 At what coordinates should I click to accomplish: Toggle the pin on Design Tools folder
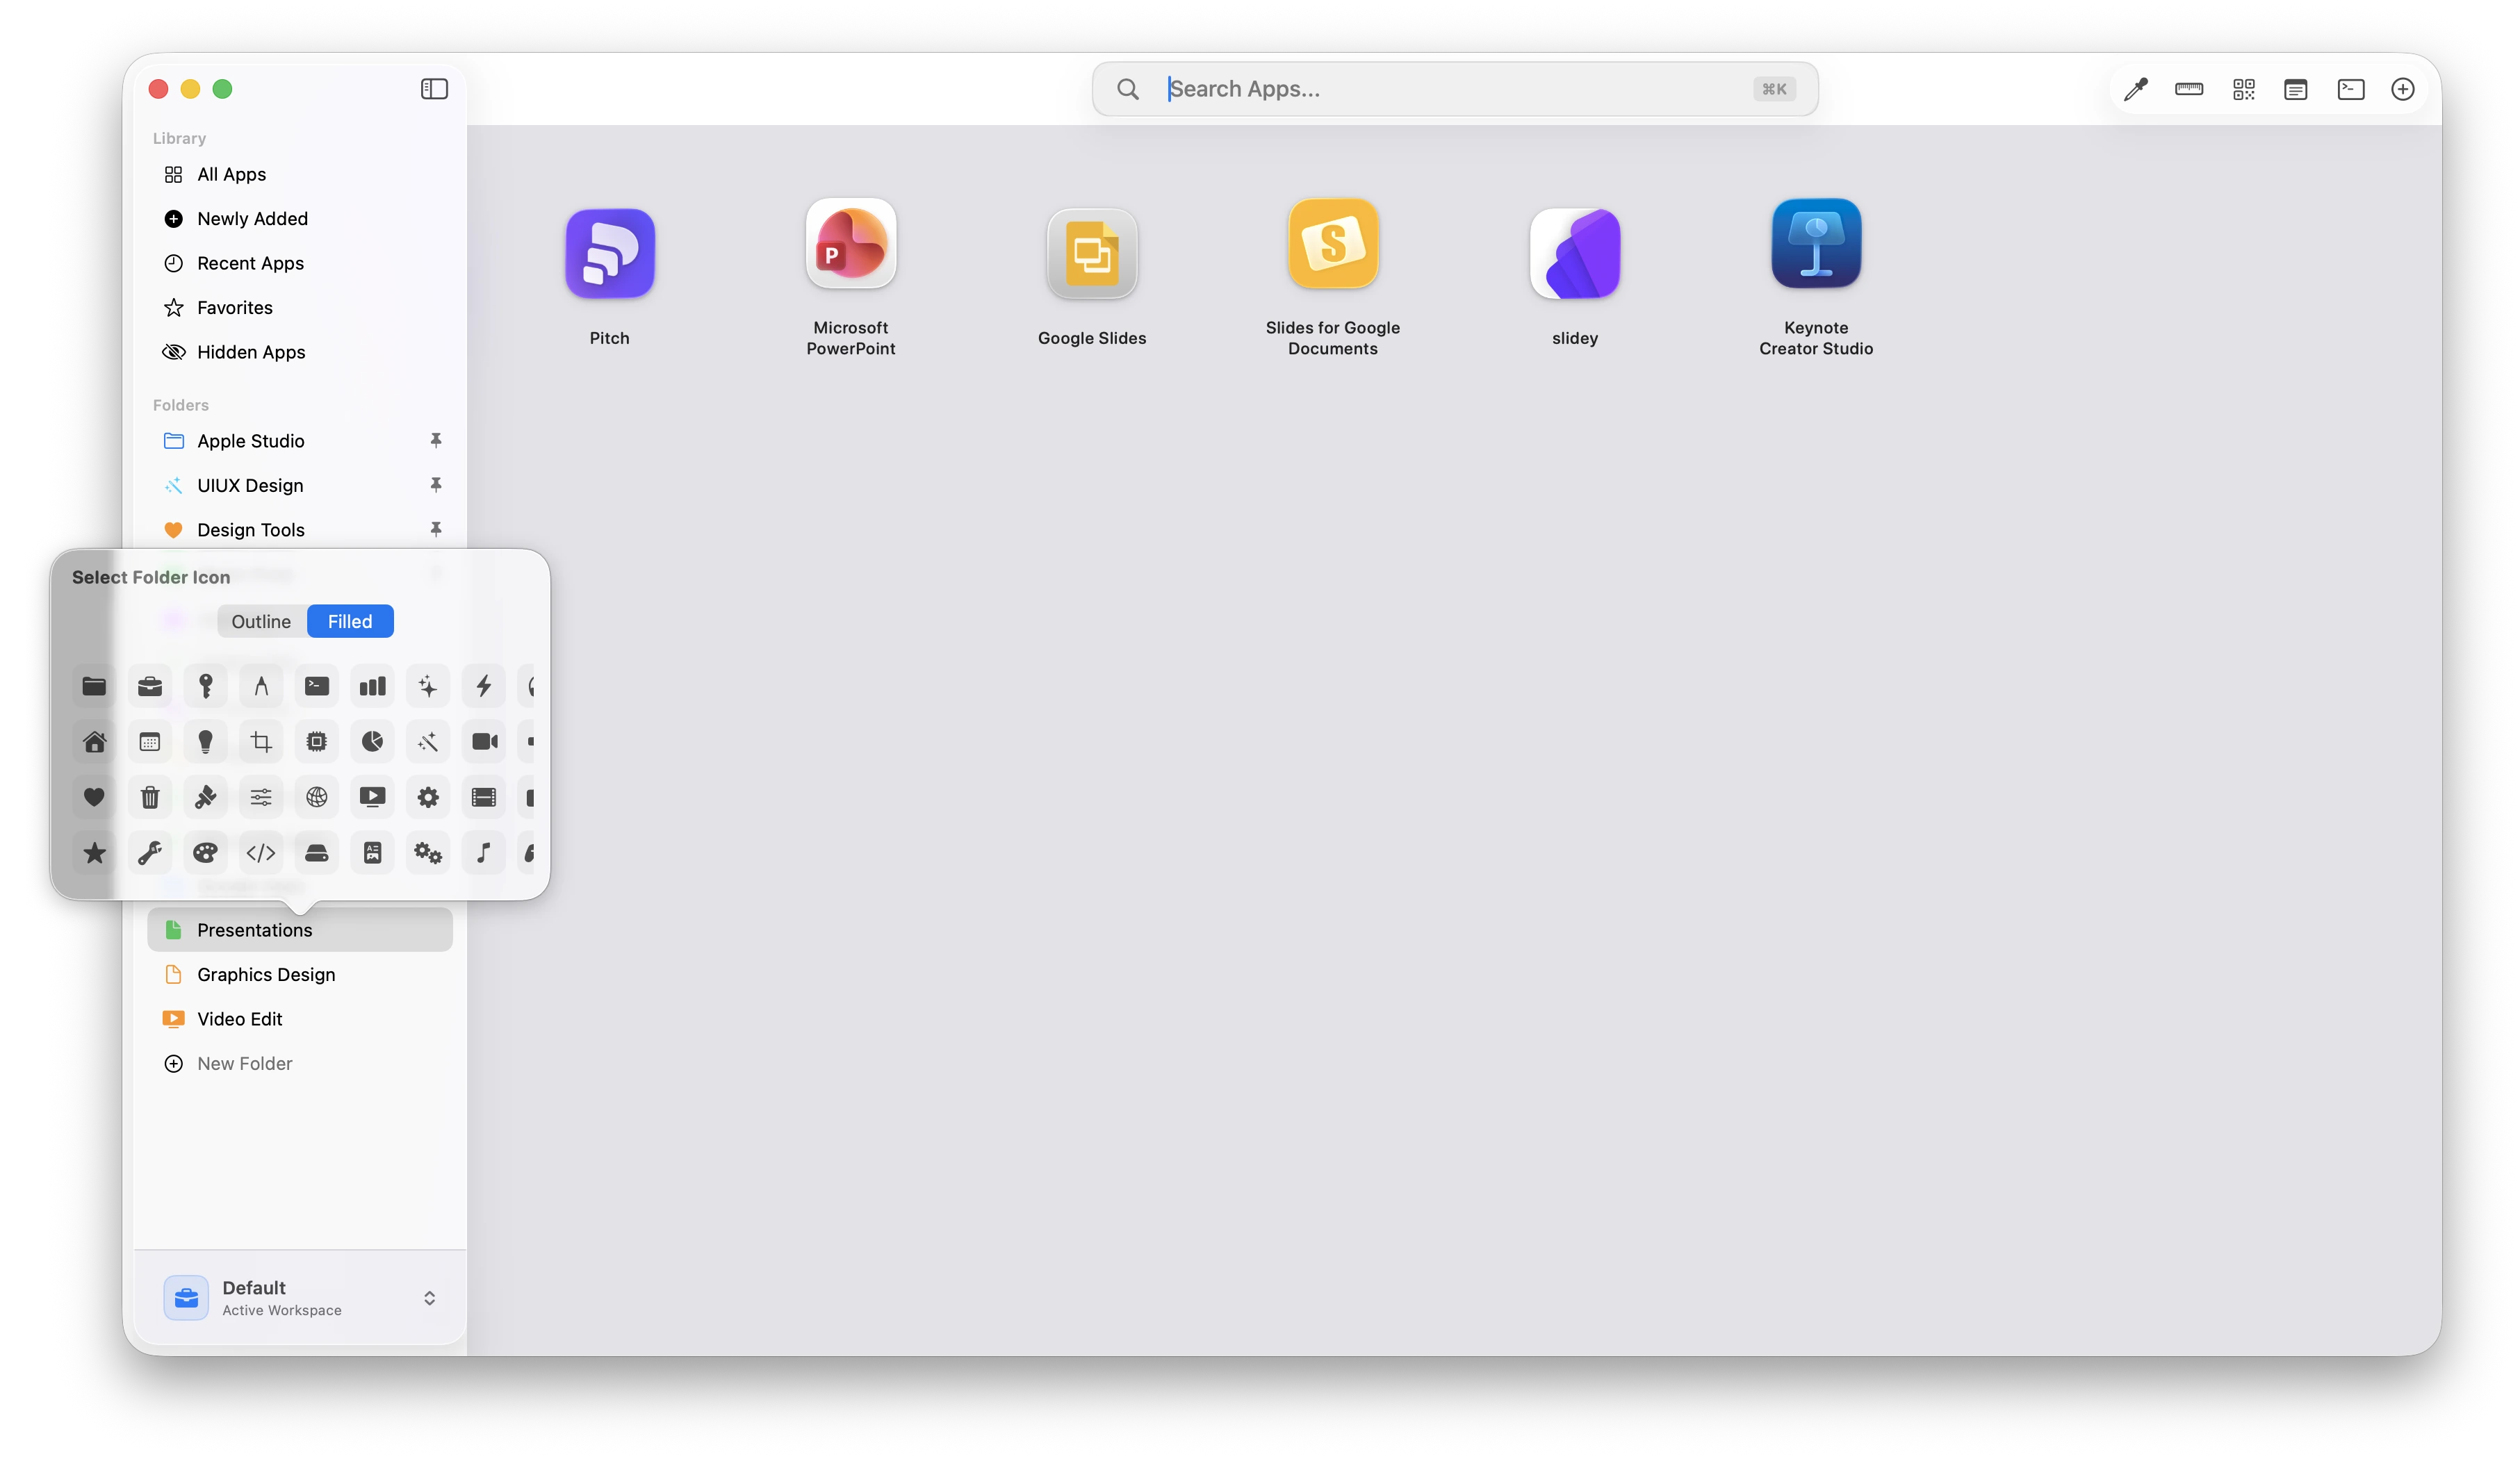[x=436, y=529]
